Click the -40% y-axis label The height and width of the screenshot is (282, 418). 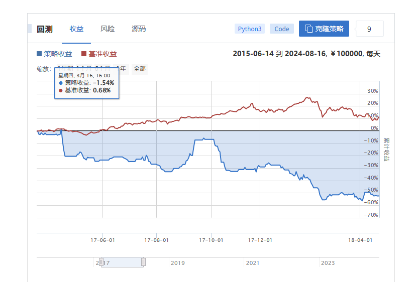(371, 178)
